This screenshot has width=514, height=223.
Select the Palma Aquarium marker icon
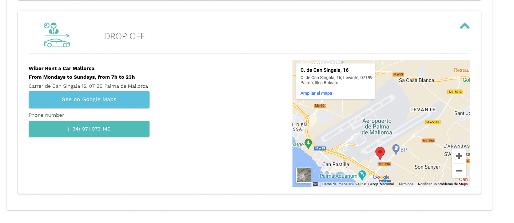(x=362, y=175)
